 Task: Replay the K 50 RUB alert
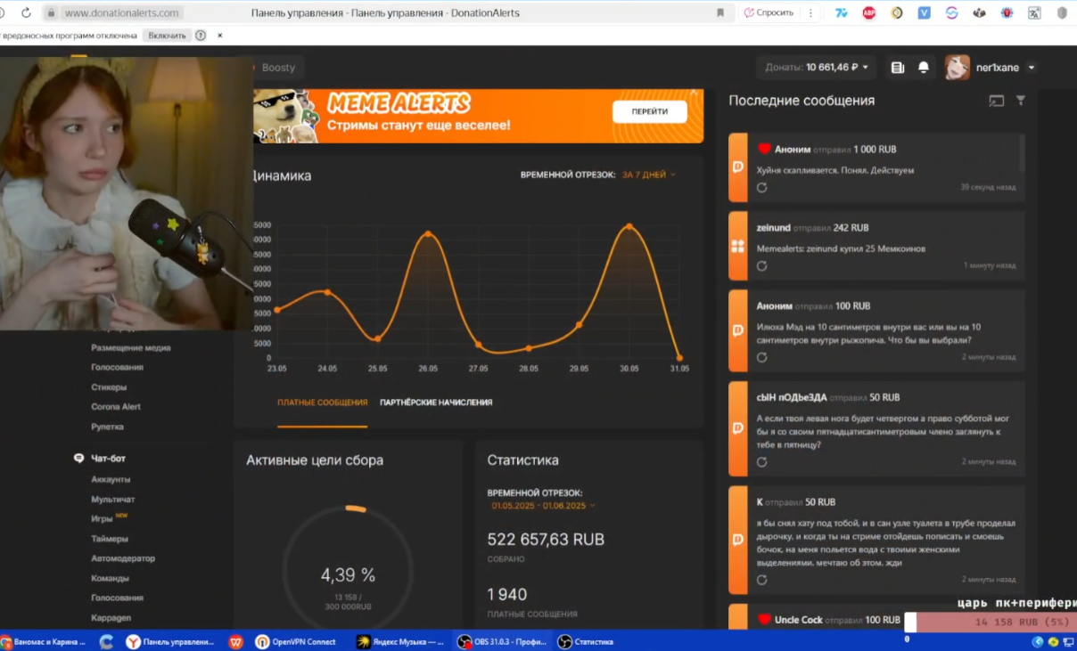761,580
